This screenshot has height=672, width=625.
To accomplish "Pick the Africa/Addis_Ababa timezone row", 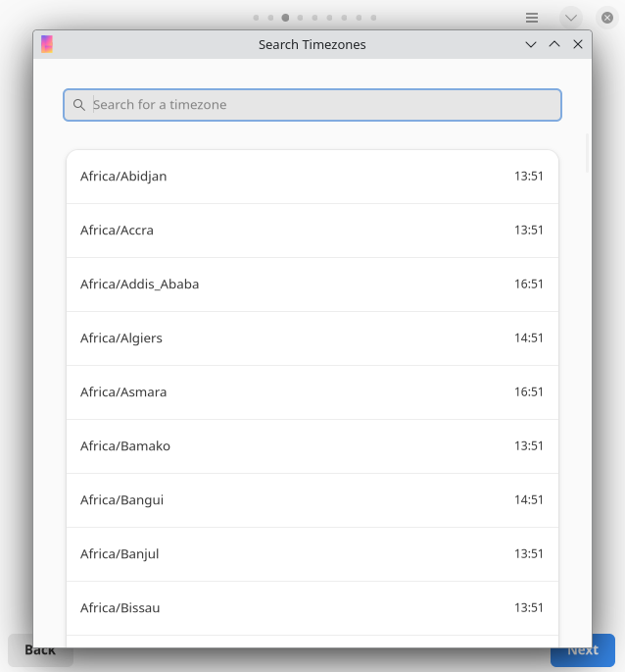I will click(x=312, y=284).
